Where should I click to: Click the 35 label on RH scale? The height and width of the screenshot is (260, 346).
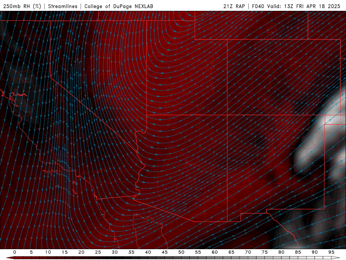131,252
